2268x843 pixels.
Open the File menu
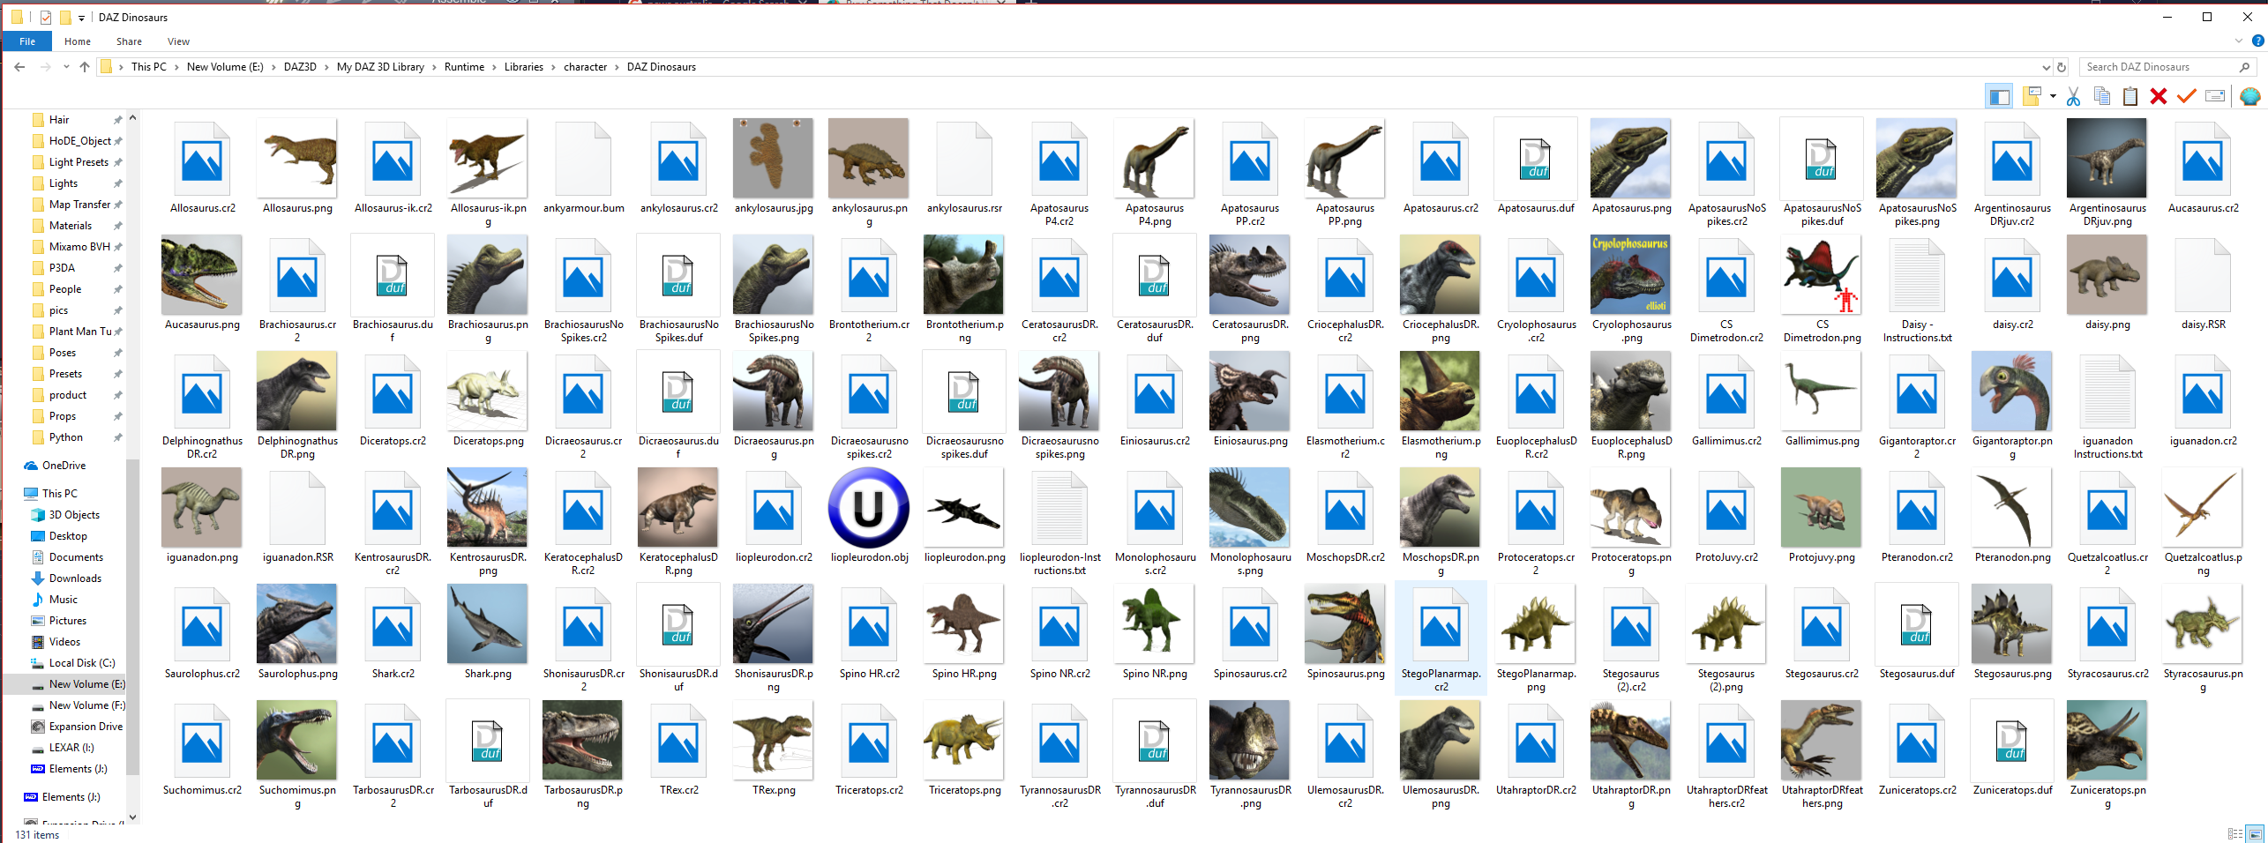[27, 41]
